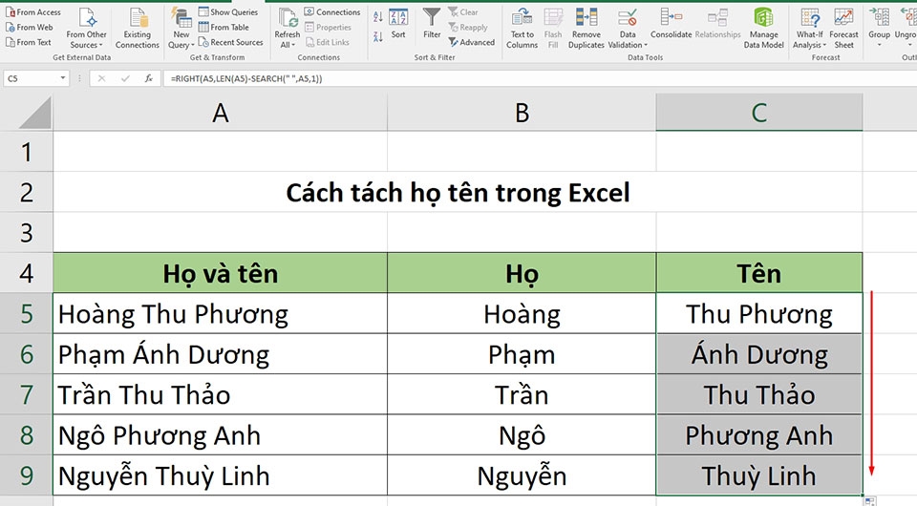This screenshot has width=917, height=506.
Task: Toggle the Filter funnel
Action: 432,23
